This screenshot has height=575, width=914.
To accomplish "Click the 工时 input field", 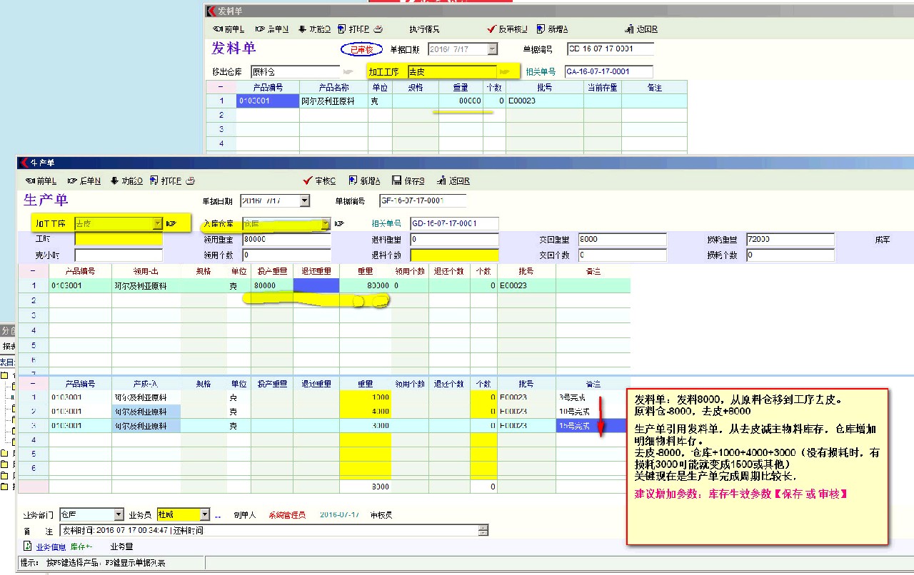I will [118, 240].
